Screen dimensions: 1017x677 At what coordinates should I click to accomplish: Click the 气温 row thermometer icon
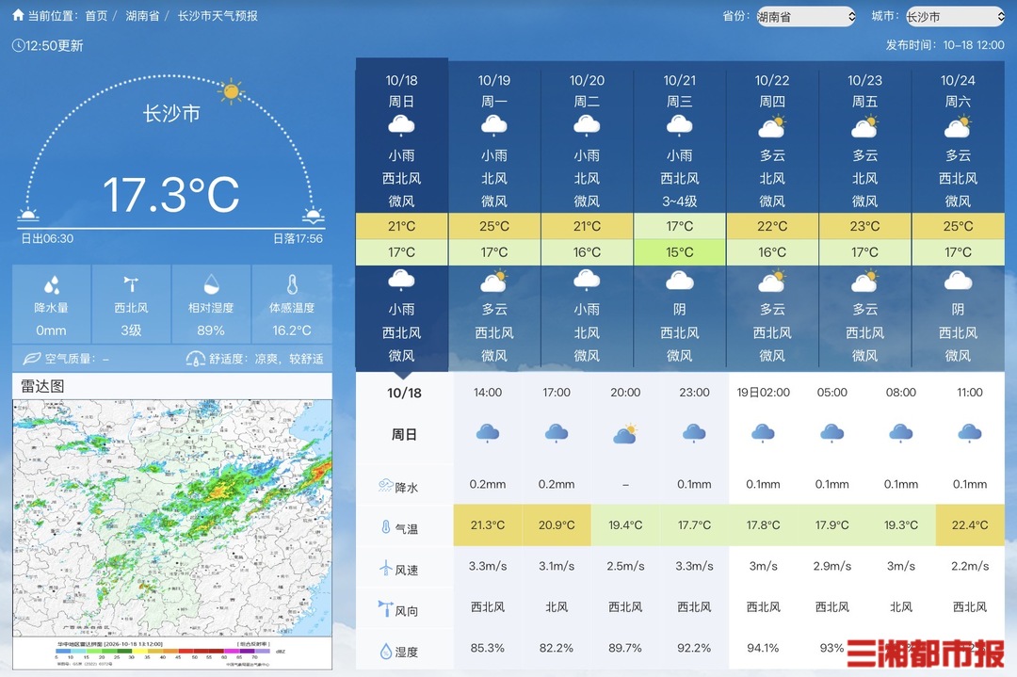[386, 526]
